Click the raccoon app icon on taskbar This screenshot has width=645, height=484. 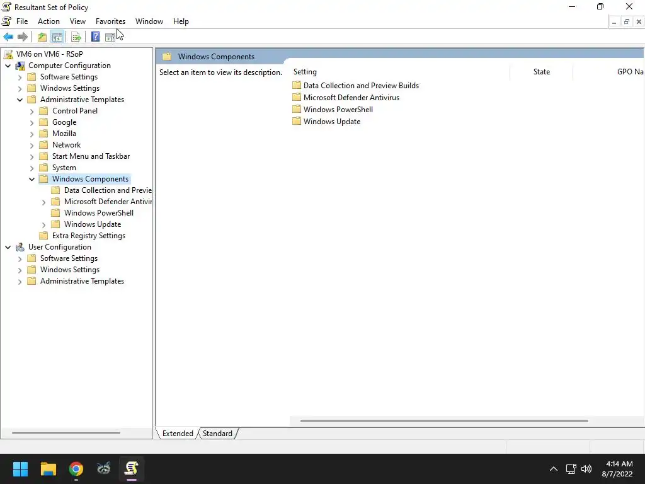point(104,469)
